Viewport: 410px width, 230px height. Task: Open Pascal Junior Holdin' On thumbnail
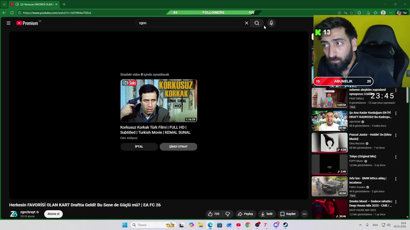tap(330, 142)
